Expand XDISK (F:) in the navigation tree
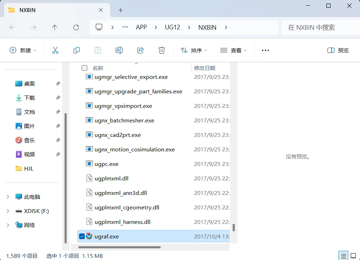The height and width of the screenshot is (260, 360). pos(8,211)
